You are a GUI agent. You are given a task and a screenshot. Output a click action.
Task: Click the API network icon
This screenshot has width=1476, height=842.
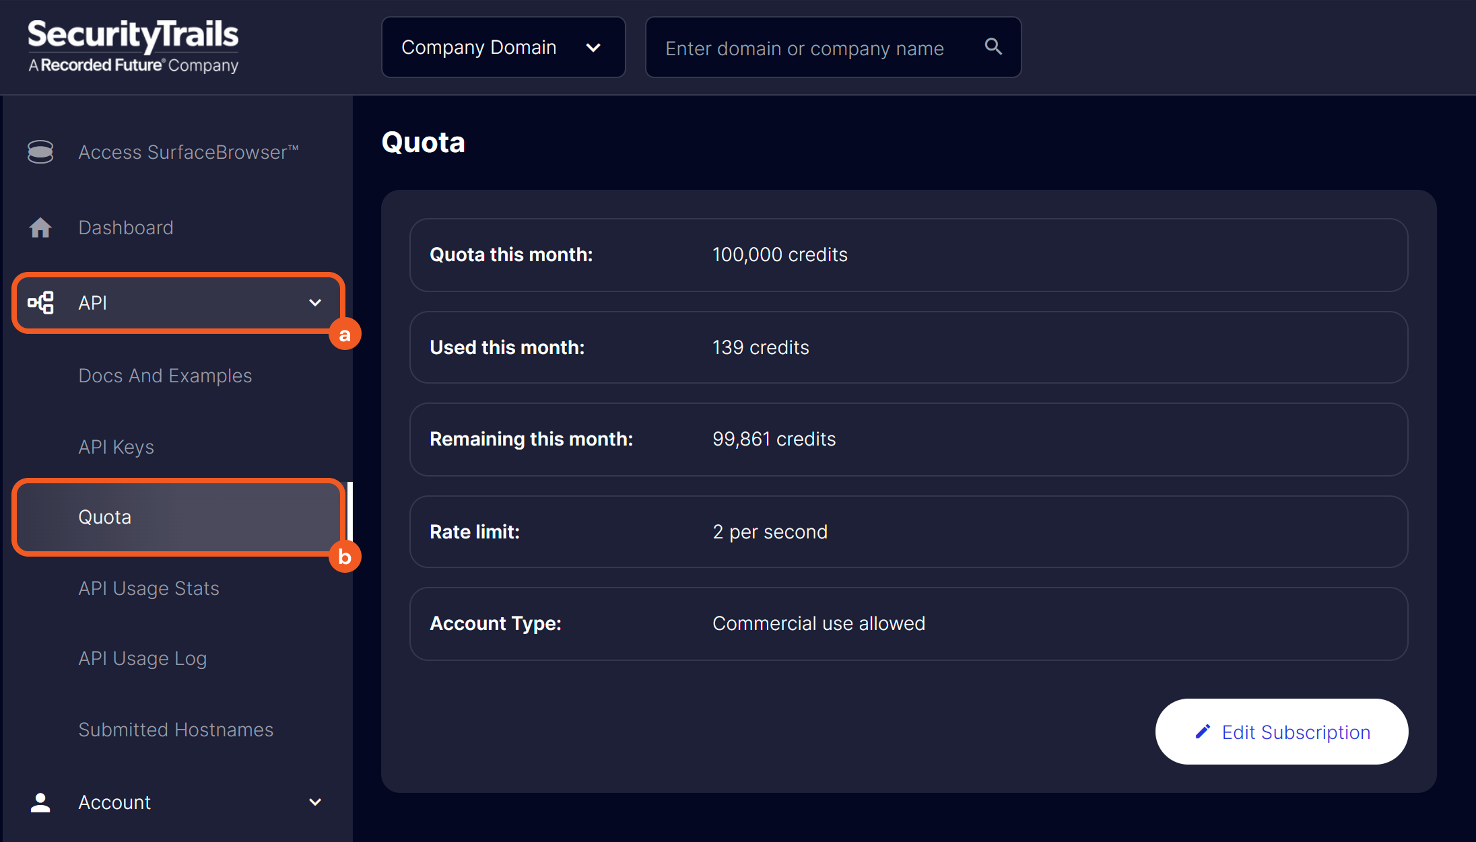pos(40,303)
